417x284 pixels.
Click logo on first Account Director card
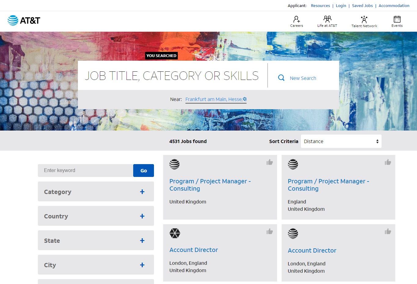(175, 233)
